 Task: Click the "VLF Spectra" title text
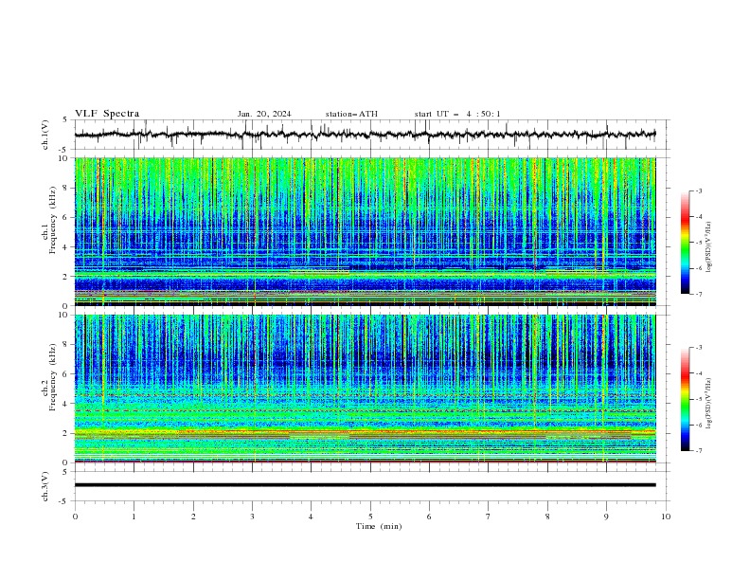[107, 114]
